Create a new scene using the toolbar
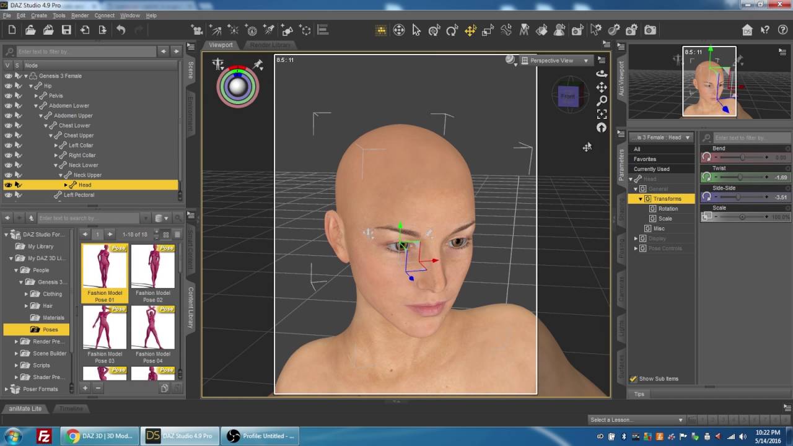Screen dimensions: 793x446 coord(12,30)
